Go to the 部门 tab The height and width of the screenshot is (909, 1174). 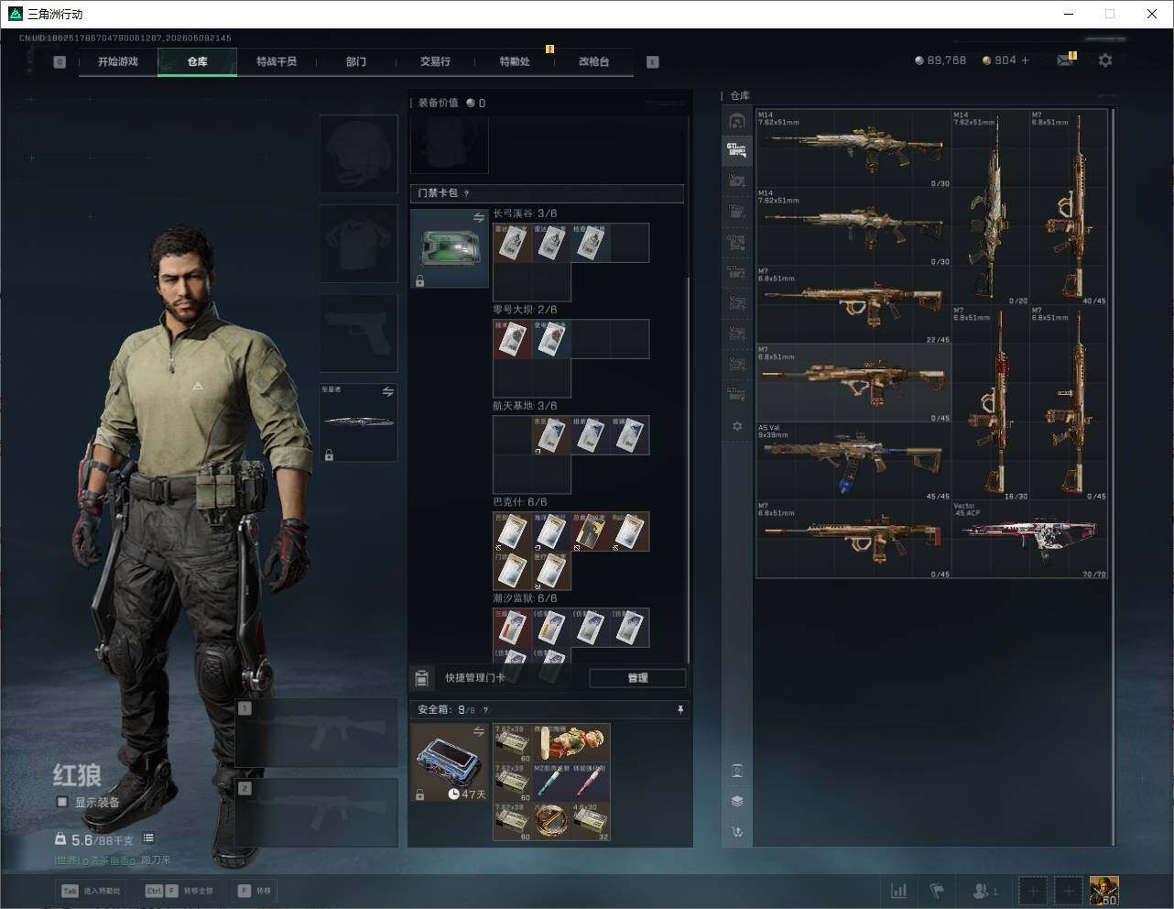point(356,61)
